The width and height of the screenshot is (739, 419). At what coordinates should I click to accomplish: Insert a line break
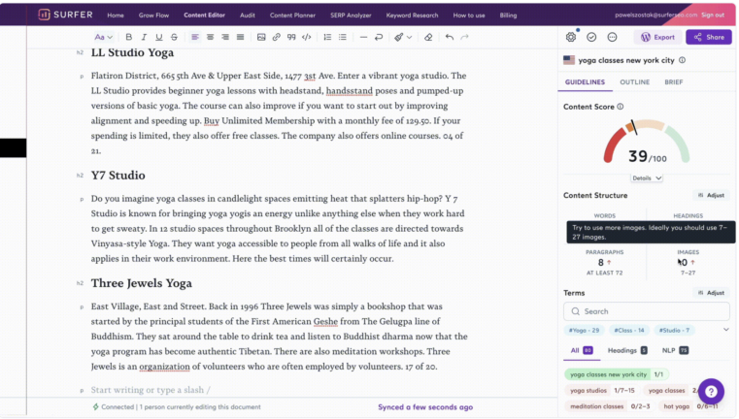coord(379,37)
